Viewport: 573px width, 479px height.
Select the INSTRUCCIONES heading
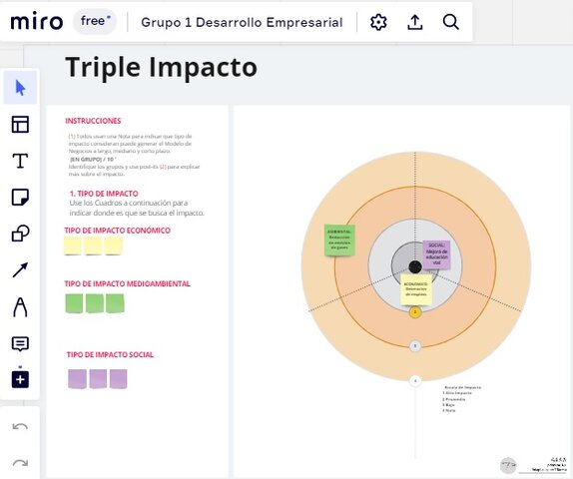point(93,121)
